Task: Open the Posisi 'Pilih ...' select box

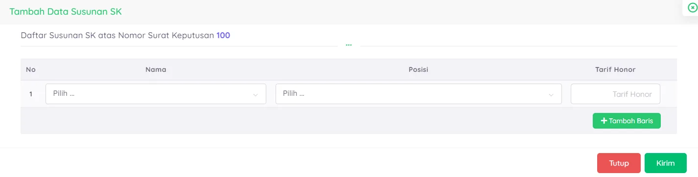Action: pos(419,94)
